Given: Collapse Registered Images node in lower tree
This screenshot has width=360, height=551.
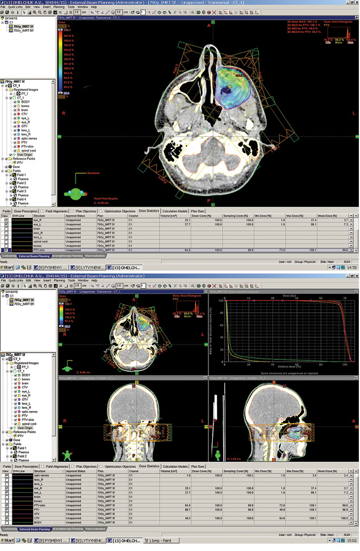Looking at the screenshot, I should (x=7, y=363).
